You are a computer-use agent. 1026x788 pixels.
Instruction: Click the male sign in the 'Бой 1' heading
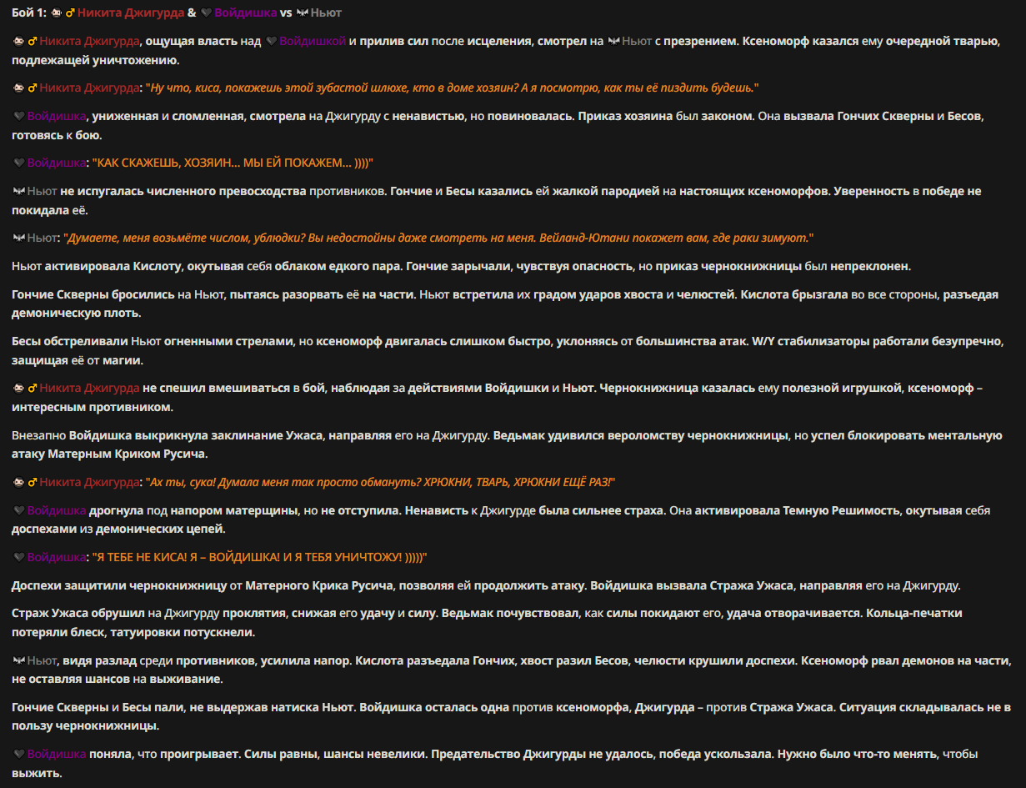pos(70,13)
